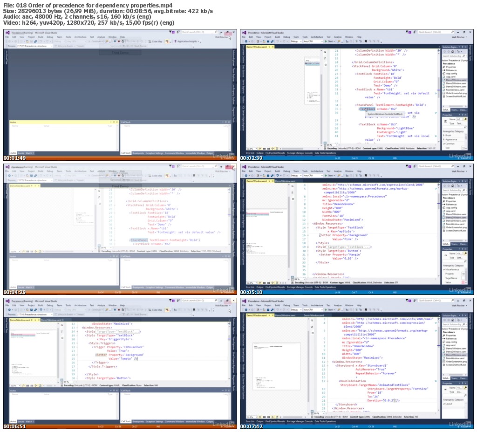Click Search Solution Explorer box in 00:02:39 frame
This screenshot has width=477, height=432.
[x=454, y=56]
